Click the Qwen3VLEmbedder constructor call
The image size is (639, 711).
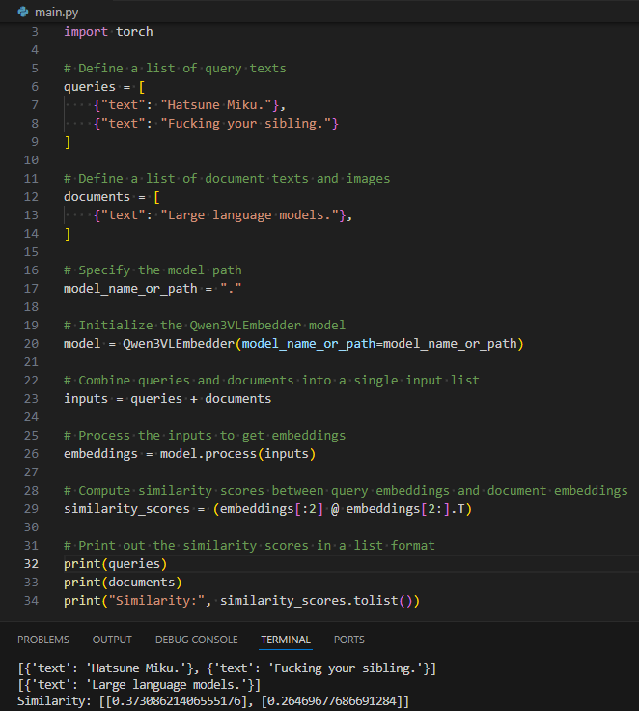tap(323, 343)
